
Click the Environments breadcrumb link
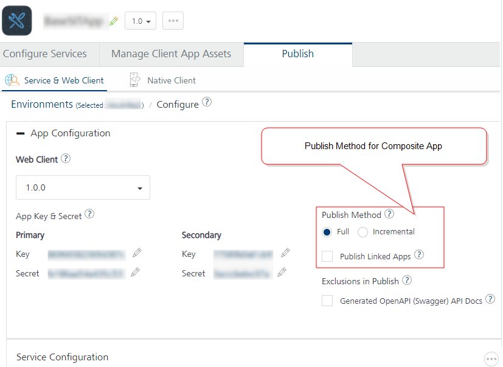[42, 105]
